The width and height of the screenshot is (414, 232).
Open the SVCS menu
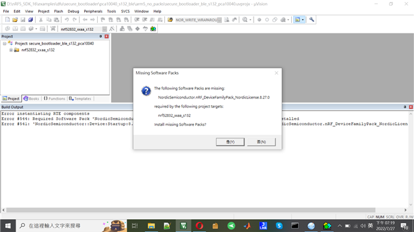point(125,12)
